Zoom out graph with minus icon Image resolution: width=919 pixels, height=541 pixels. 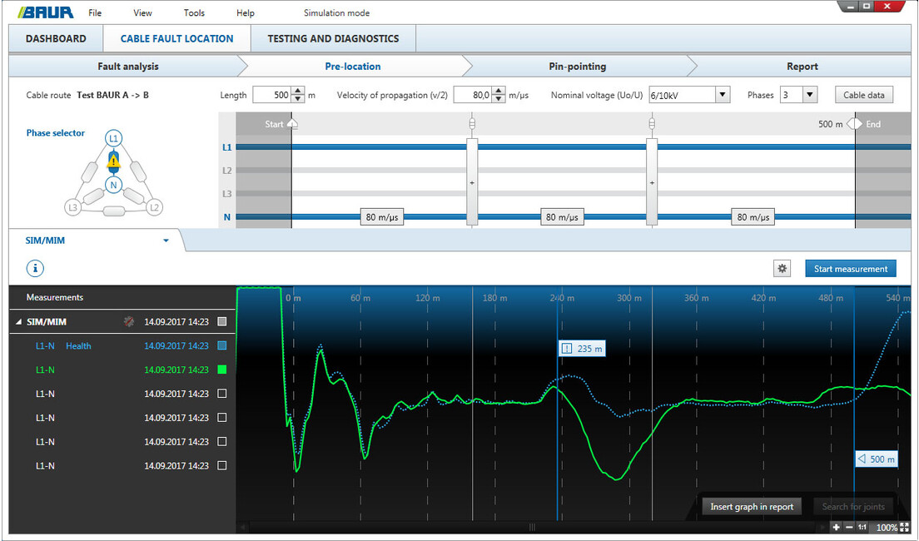coord(848,528)
